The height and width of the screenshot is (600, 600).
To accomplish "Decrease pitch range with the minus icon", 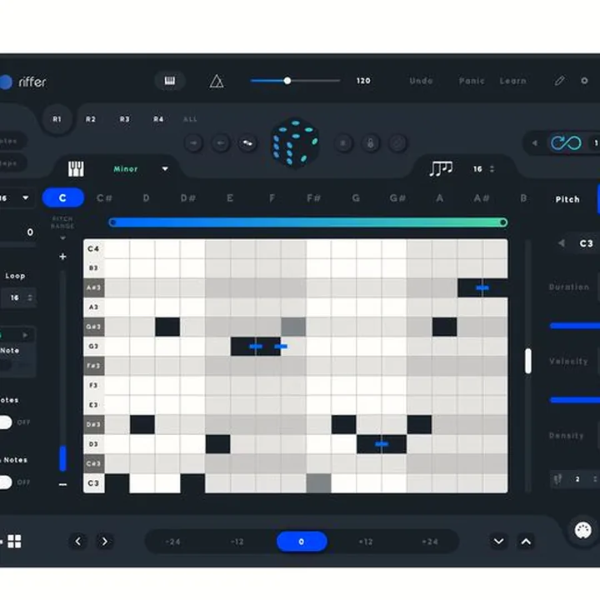I will click(x=62, y=484).
